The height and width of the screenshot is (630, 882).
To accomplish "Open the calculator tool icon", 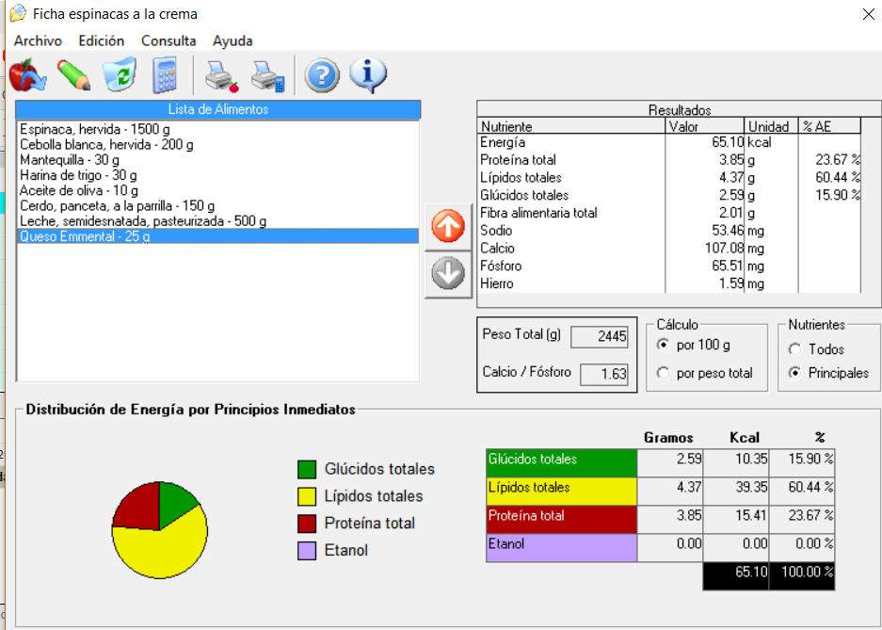I will tap(165, 74).
